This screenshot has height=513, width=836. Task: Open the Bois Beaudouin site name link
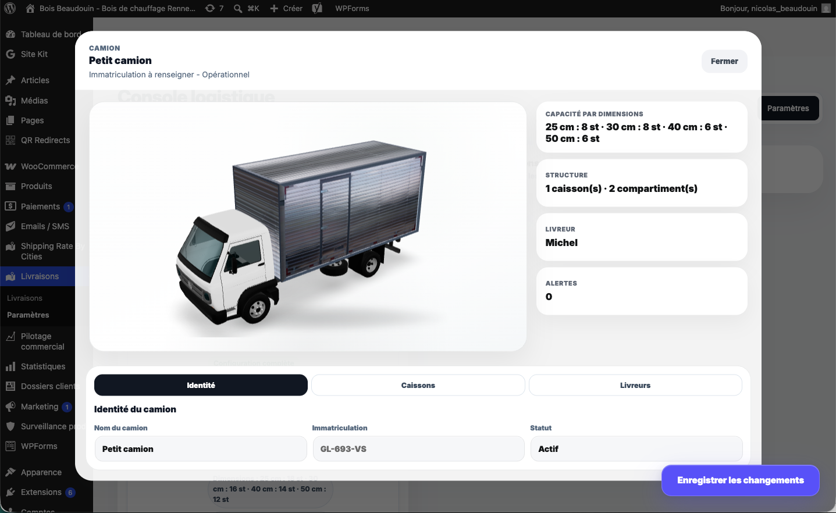click(x=118, y=9)
